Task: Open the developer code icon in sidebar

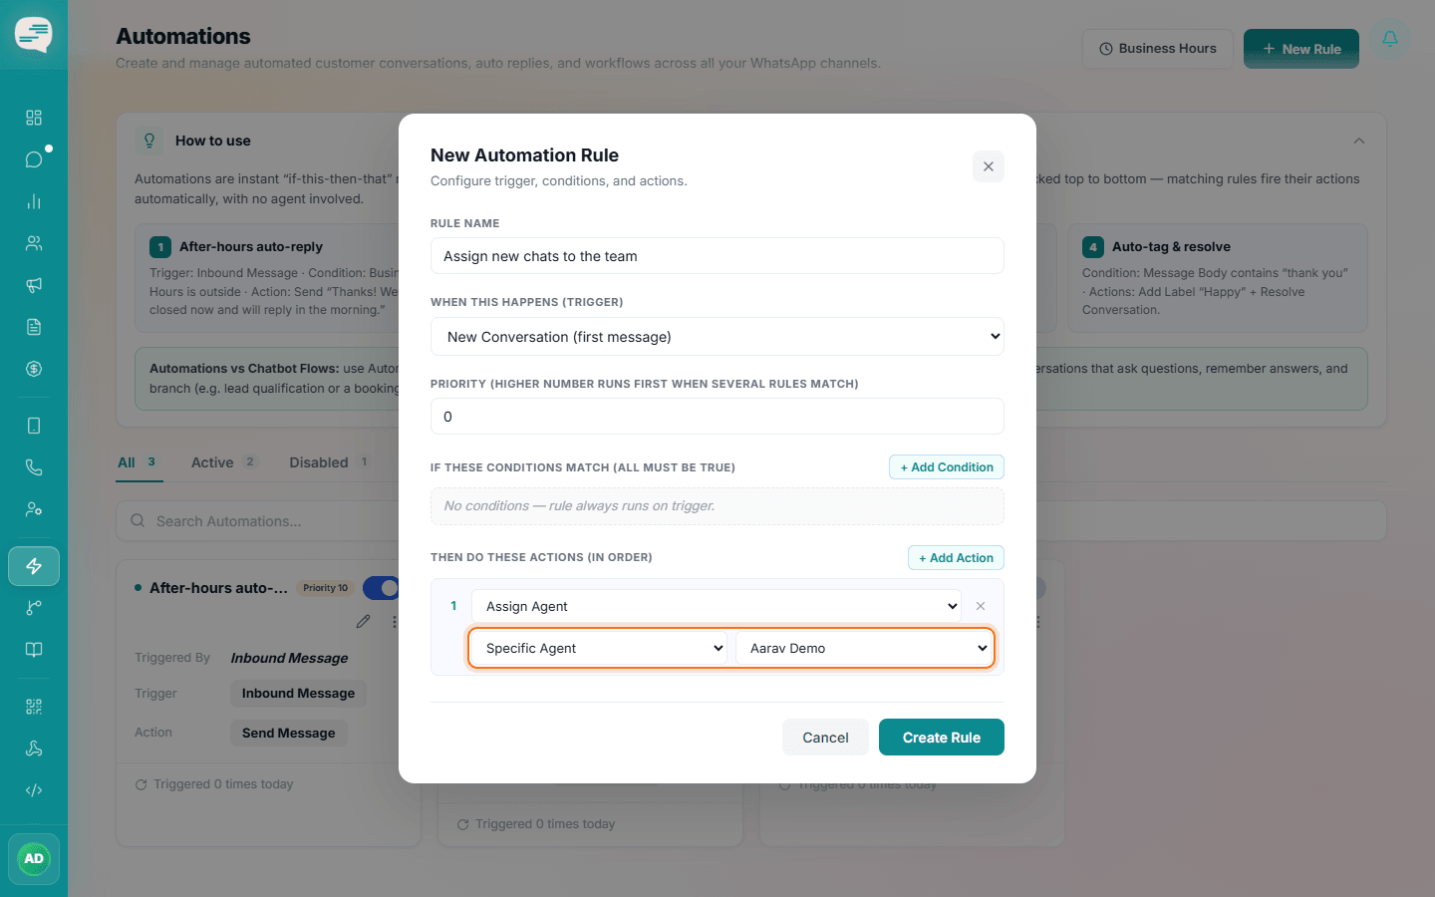Action: pyautogui.click(x=34, y=790)
